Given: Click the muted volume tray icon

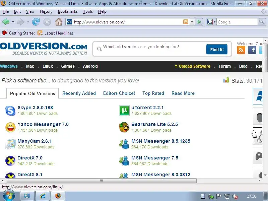Looking at the screenshot, I should pos(235,196).
